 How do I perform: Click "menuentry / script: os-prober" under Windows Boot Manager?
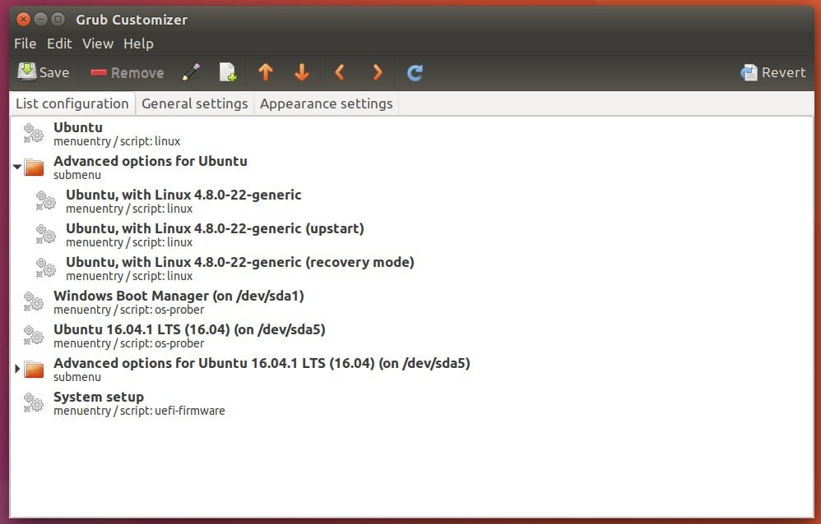coord(129,310)
